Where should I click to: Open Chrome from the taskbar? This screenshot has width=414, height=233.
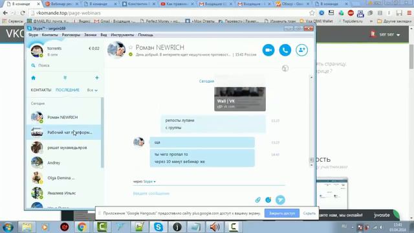coord(82,227)
